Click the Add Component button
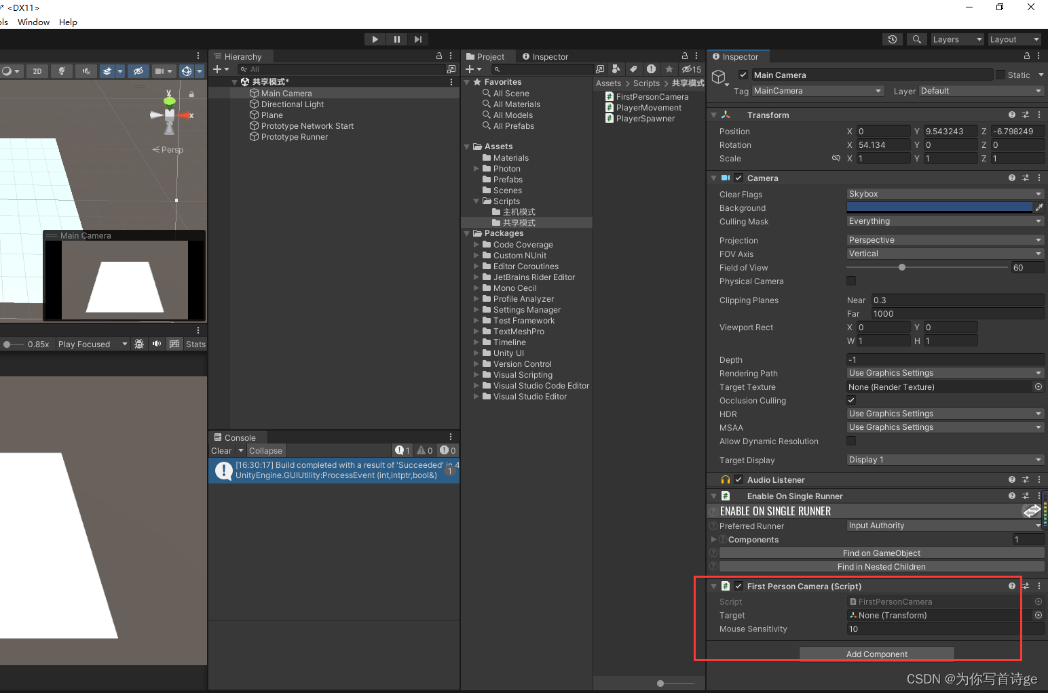1048x693 pixels. pyautogui.click(x=877, y=654)
